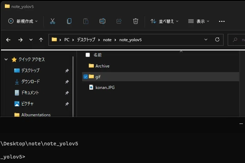The width and height of the screenshot is (245, 163).
Task: Go back with the left arrow
Action: tap(8, 40)
